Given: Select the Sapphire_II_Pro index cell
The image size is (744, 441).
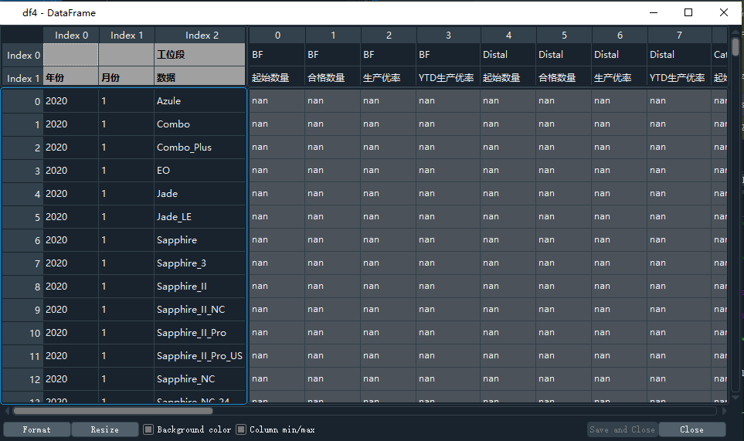Looking at the screenshot, I should [200, 333].
